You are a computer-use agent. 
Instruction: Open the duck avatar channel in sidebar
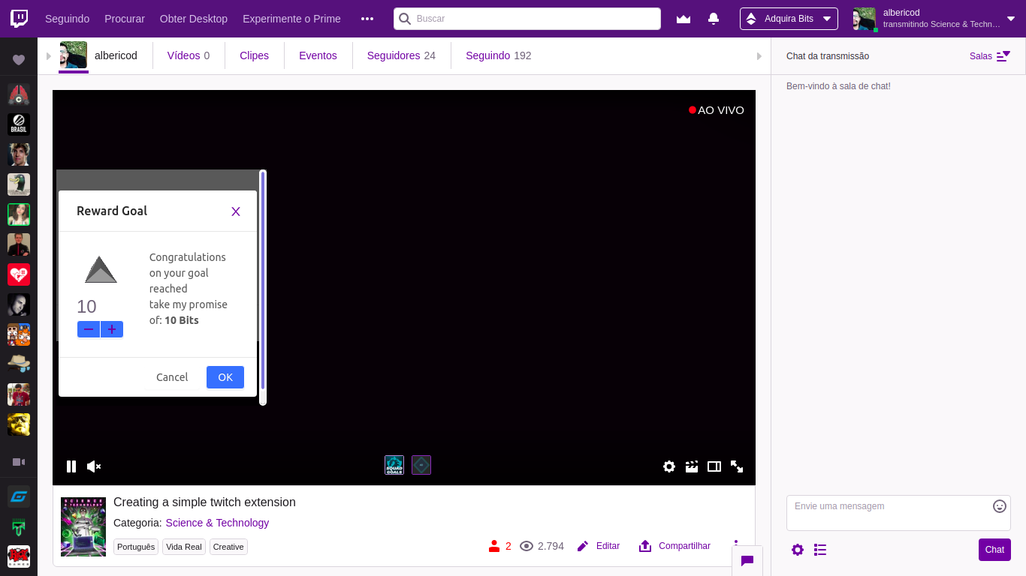pyautogui.click(x=19, y=184)
